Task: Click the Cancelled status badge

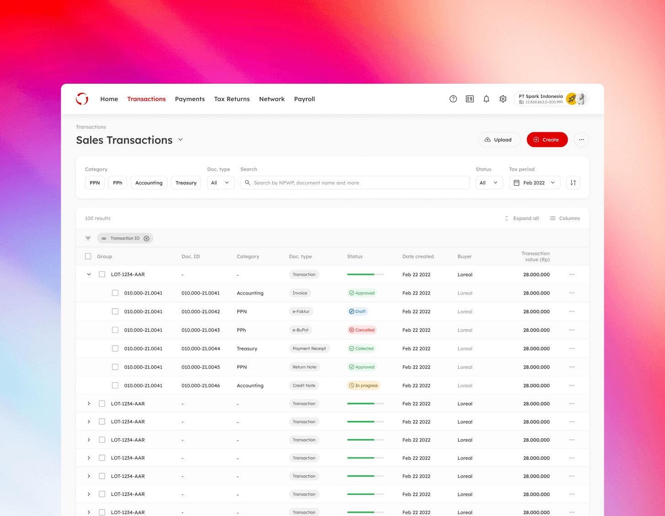Action: click(362, 330)
